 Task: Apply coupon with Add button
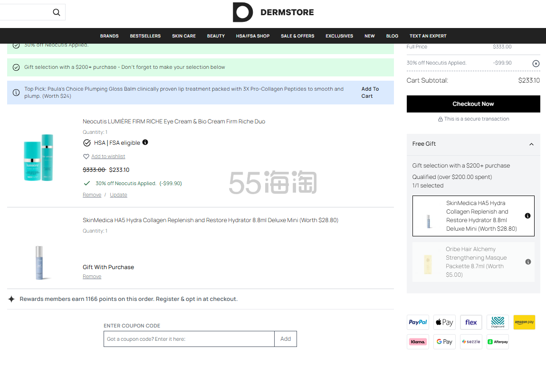[x=286, y=339]
